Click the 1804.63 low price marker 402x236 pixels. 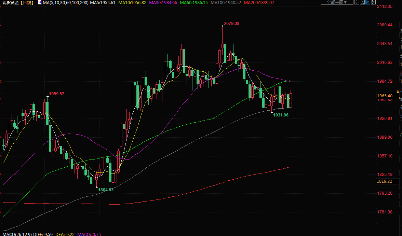(x=106, y=190)
